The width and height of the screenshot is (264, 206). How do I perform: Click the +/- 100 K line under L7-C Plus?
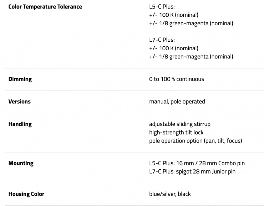click(x=173, y=48)
